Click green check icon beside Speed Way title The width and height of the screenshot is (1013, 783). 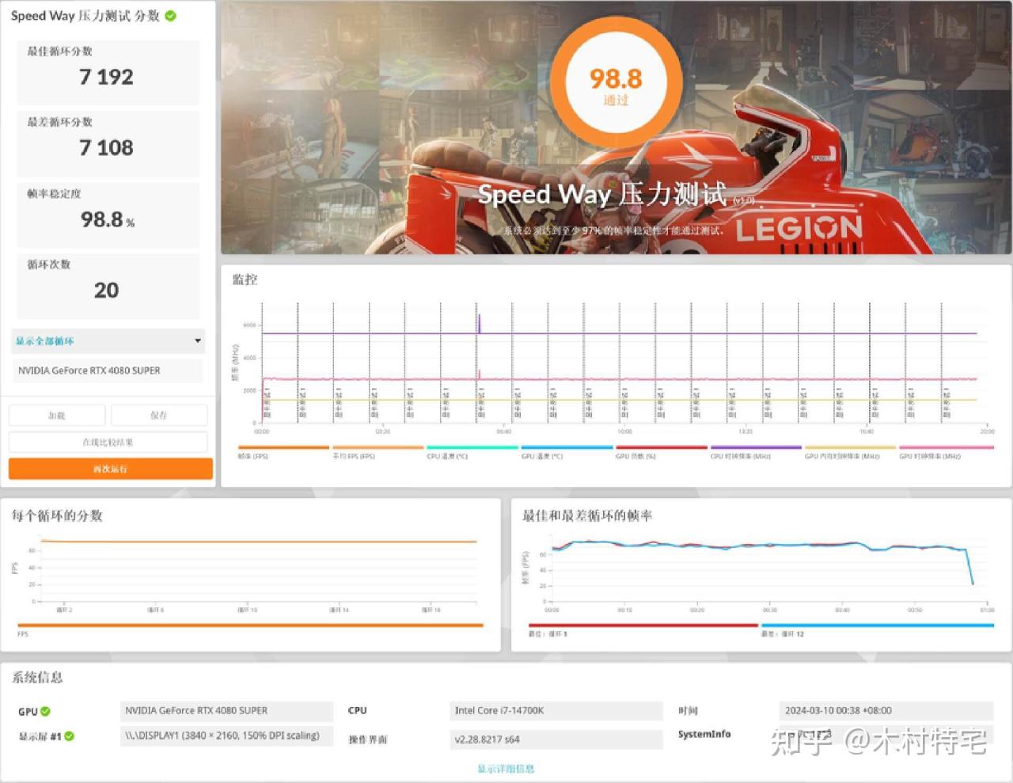171,16
